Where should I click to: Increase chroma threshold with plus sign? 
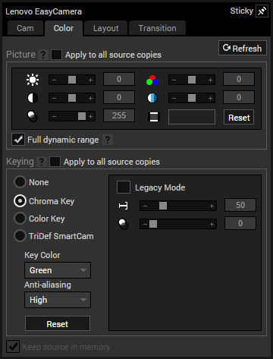tap(212, 206)
